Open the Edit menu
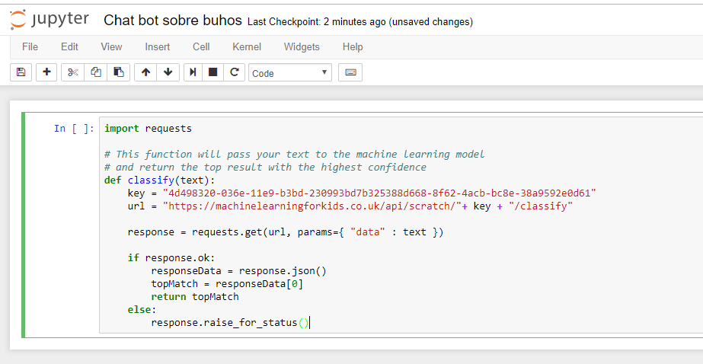Viewport: 703px width, 364px height. 69,46
